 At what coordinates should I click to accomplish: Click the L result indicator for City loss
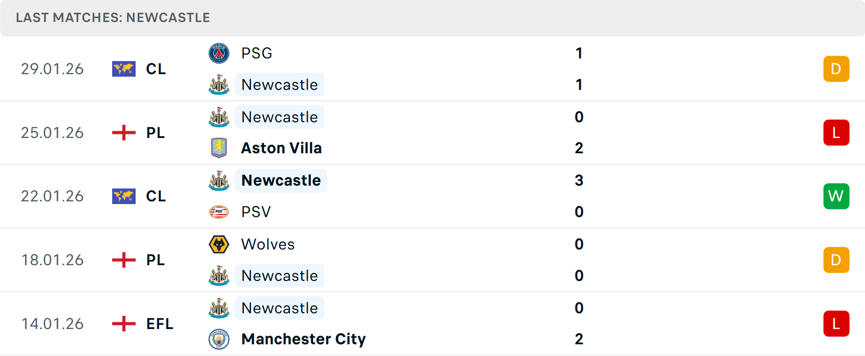(x=836, y=324)
